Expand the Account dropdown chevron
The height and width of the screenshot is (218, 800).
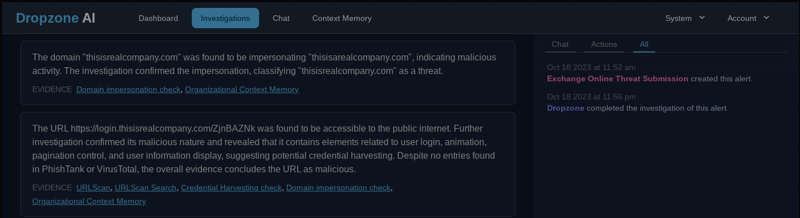767,18
